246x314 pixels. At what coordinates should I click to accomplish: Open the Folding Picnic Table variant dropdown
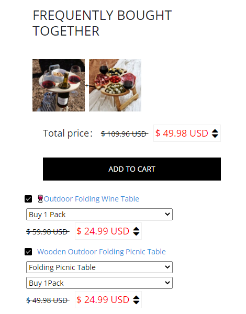99,267
